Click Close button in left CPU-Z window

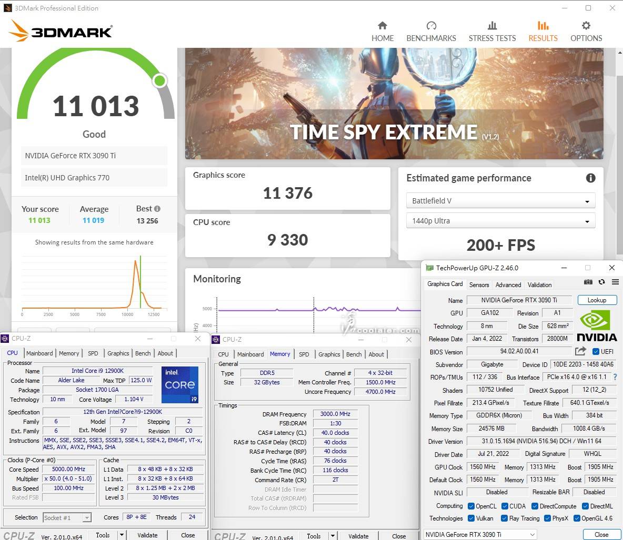pos(188,535)
